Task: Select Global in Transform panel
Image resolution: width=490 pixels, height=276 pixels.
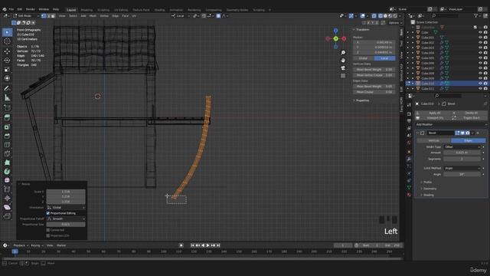Action: [x=364, y=58]
